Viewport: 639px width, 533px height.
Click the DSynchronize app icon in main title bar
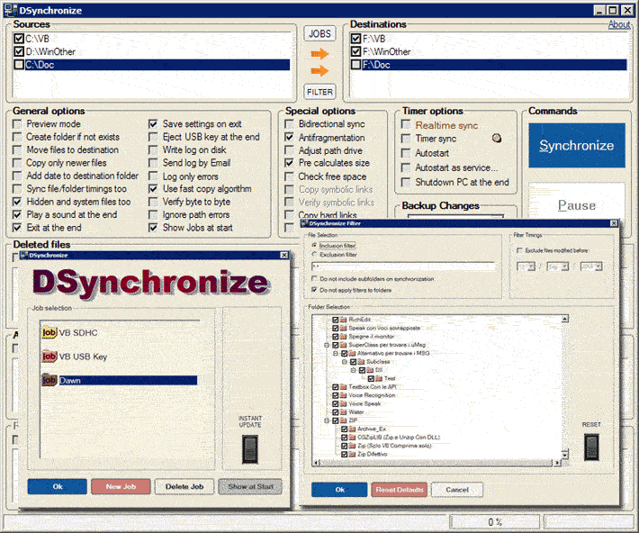[11, 10]
